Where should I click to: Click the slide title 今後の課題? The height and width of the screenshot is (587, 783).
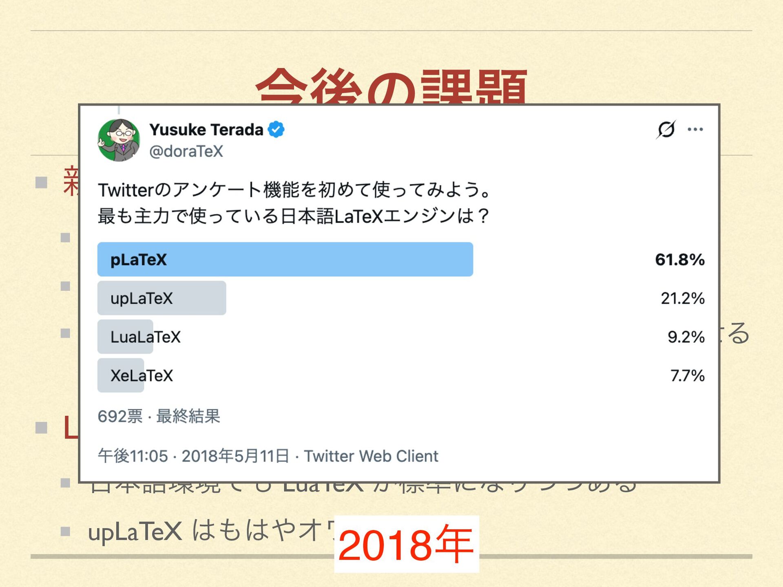(391, 87)
